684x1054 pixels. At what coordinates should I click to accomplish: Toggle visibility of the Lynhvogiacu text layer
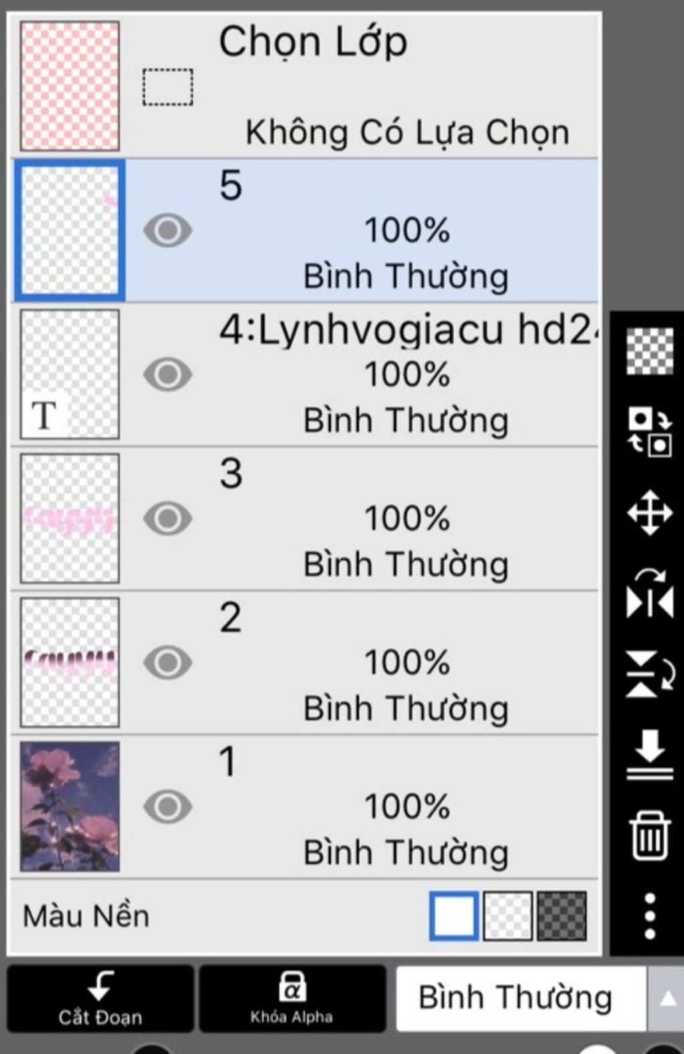(x=168, y=374)
